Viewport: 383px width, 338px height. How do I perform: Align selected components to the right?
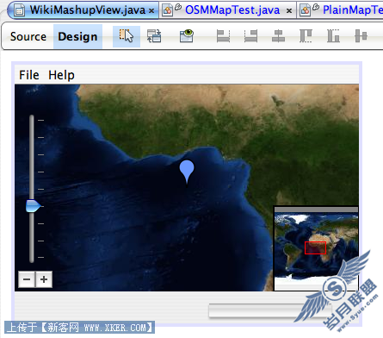(x=250, y=36)
